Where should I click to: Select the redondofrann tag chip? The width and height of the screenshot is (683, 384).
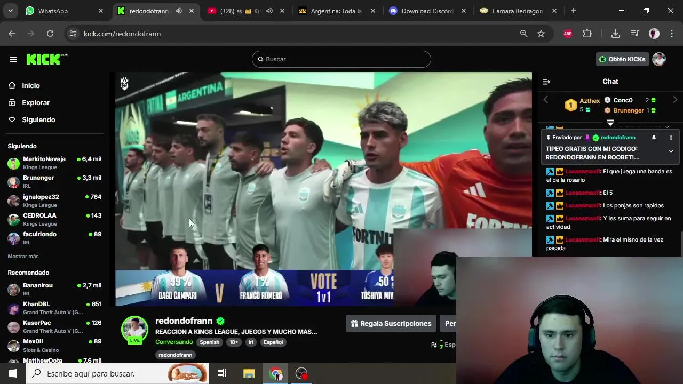click(175, 355)
